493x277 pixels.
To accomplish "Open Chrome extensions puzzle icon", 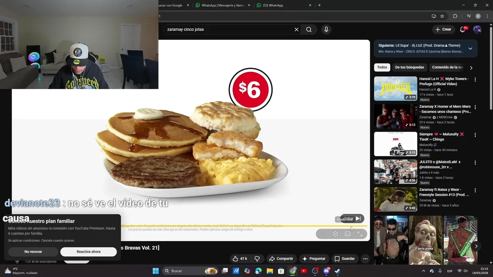I will pyautogui.click(x=455, y=16).
